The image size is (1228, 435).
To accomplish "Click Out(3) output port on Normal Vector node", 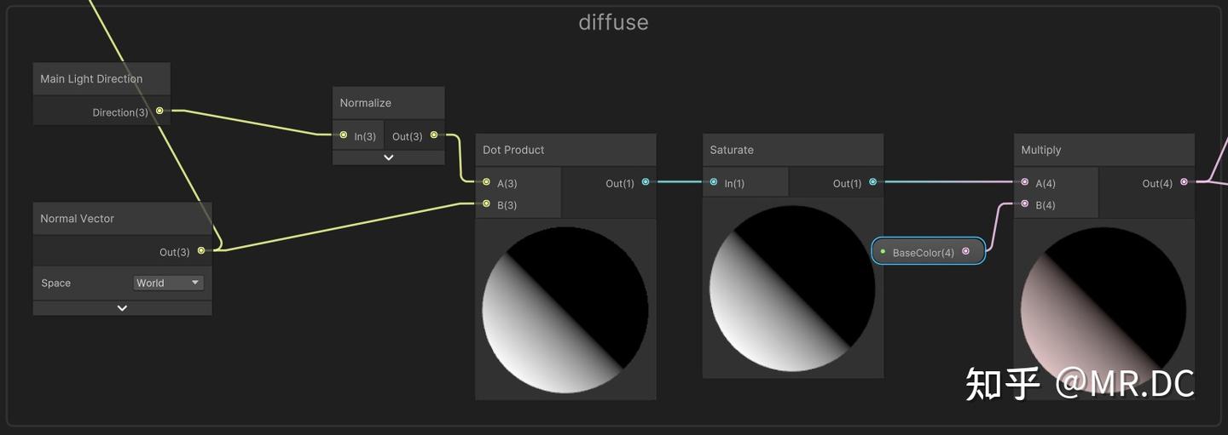I will [201, 250].
